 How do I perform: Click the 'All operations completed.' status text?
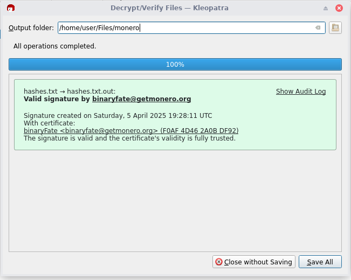pyautogui.click(x=54, y=46)
